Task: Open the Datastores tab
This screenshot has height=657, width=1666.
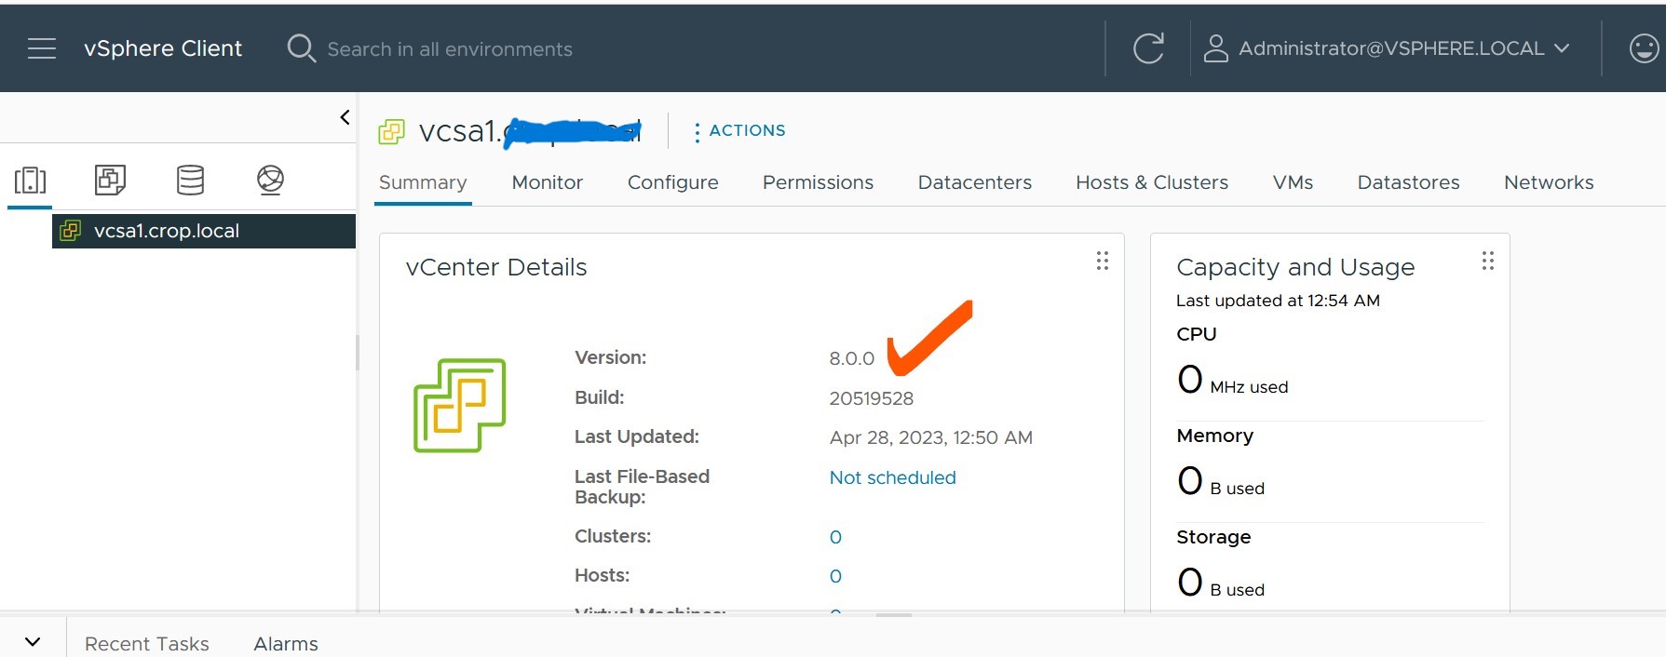Action: [x=1408, y=182]
